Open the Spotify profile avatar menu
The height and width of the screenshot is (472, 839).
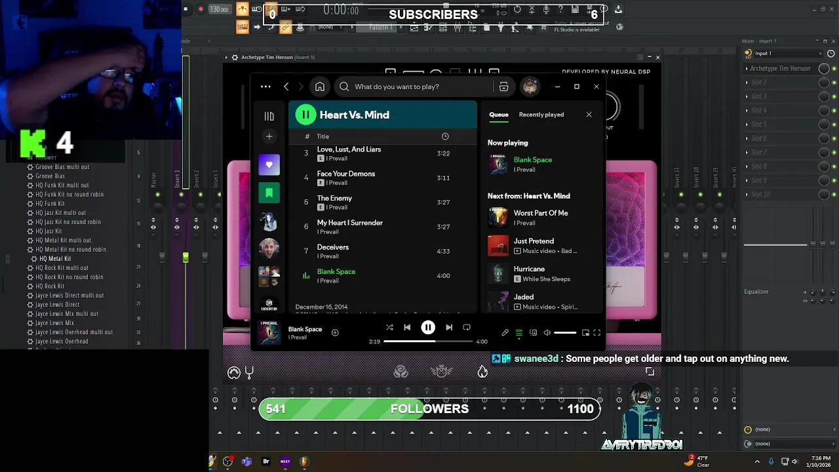[x=530, y=87]
